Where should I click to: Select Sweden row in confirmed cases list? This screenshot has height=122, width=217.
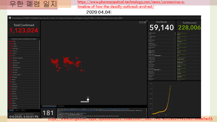click(x=24, y=84)
